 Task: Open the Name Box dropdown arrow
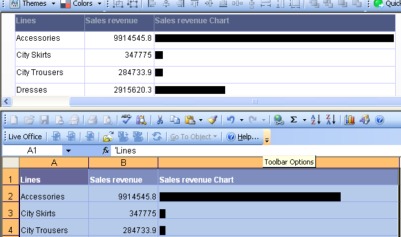[68, 151]
